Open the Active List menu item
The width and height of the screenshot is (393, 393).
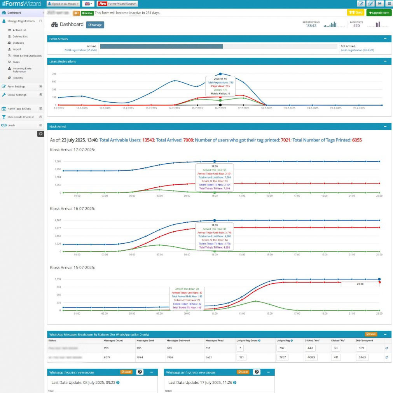(19, 30)
